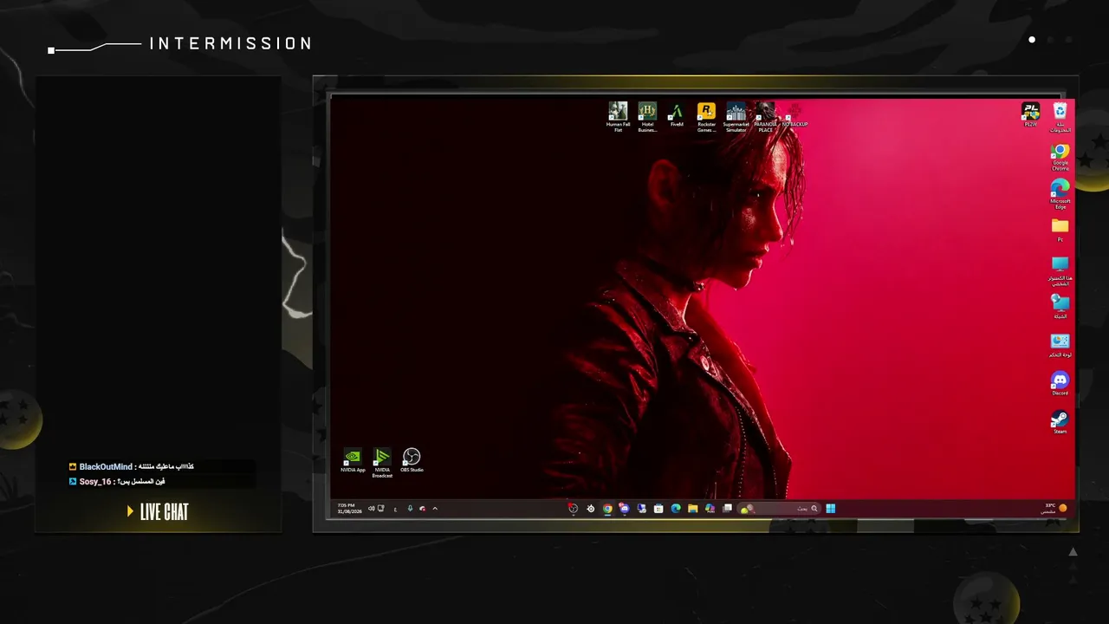This screenshot has width=1109, height=624.
Task: Open Google Chrome from the taskbar
Action: click(607, 509)
